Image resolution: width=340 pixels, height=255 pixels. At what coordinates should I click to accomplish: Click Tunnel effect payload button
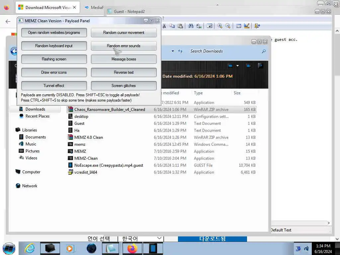point(54,86)
